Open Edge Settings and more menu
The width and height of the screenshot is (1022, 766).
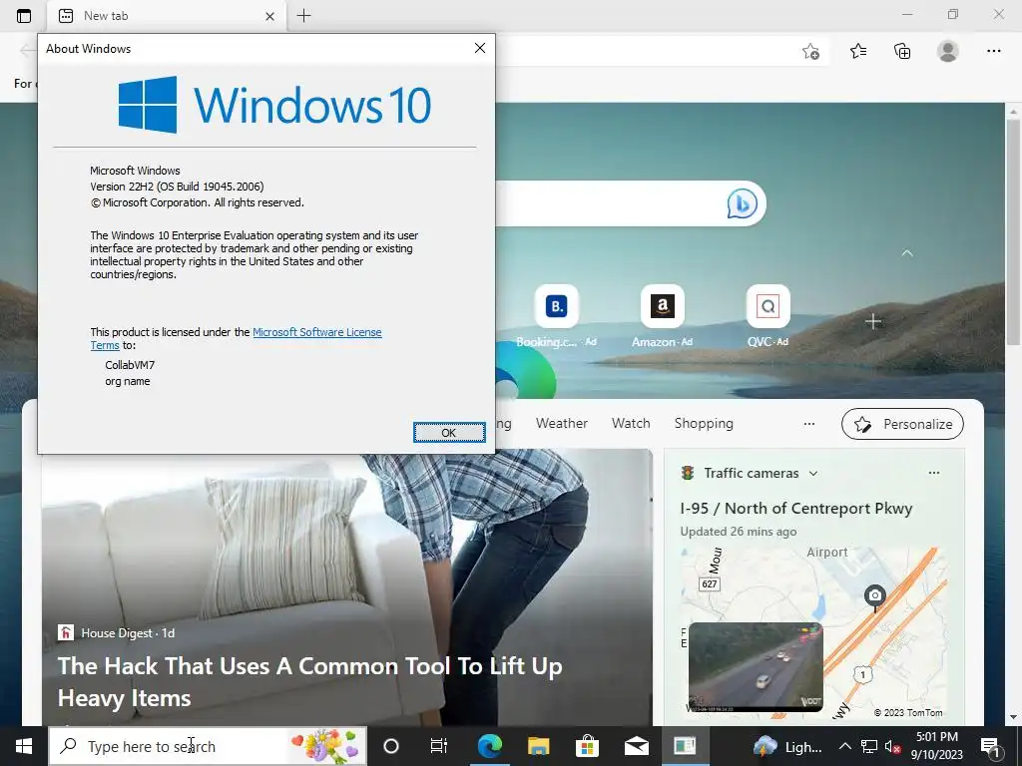tap(993, 51)
